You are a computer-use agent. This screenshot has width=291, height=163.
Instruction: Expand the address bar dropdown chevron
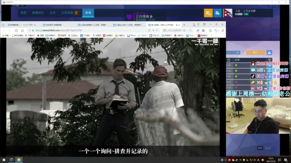pyautogui.click(x=157, y=30)
